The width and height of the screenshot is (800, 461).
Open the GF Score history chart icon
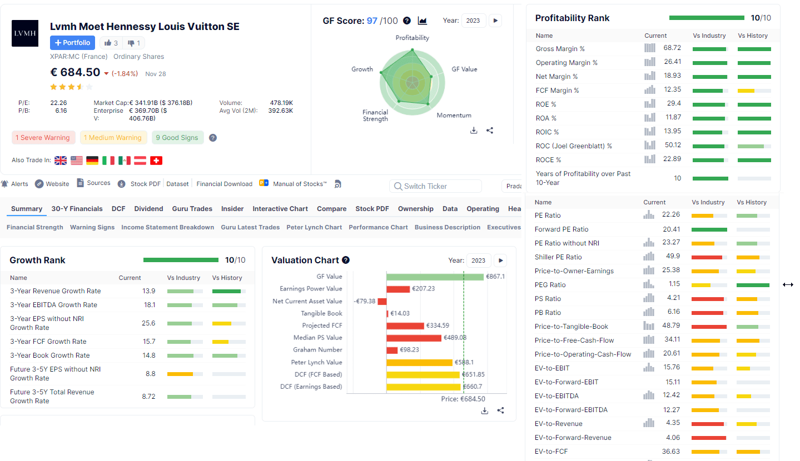(423, 21)
